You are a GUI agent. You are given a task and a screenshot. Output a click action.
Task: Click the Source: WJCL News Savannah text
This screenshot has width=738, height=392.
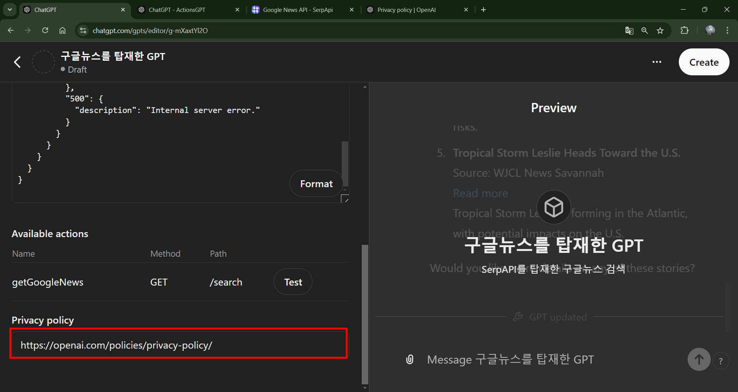coord(528,173)
